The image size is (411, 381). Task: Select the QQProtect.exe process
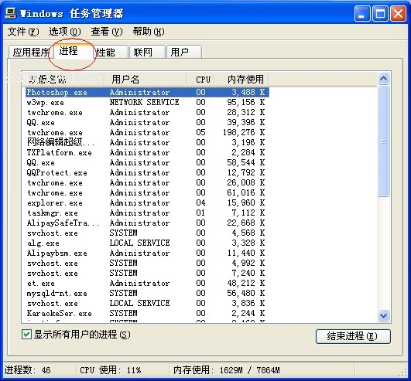[x=147, y=172]
